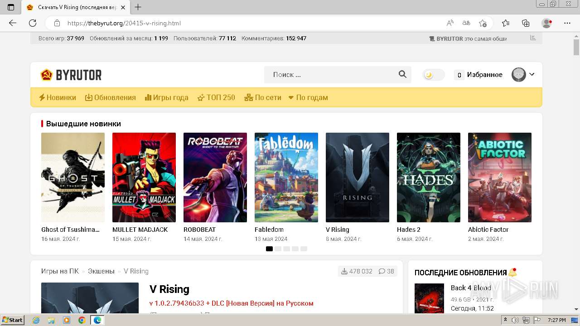Open Ghost of Tsushima cover thumbnail
Viewport: 580px width, 326px height.
73,177
